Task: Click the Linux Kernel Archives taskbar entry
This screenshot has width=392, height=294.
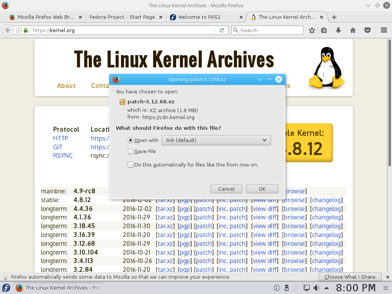Action: point(59,288)
